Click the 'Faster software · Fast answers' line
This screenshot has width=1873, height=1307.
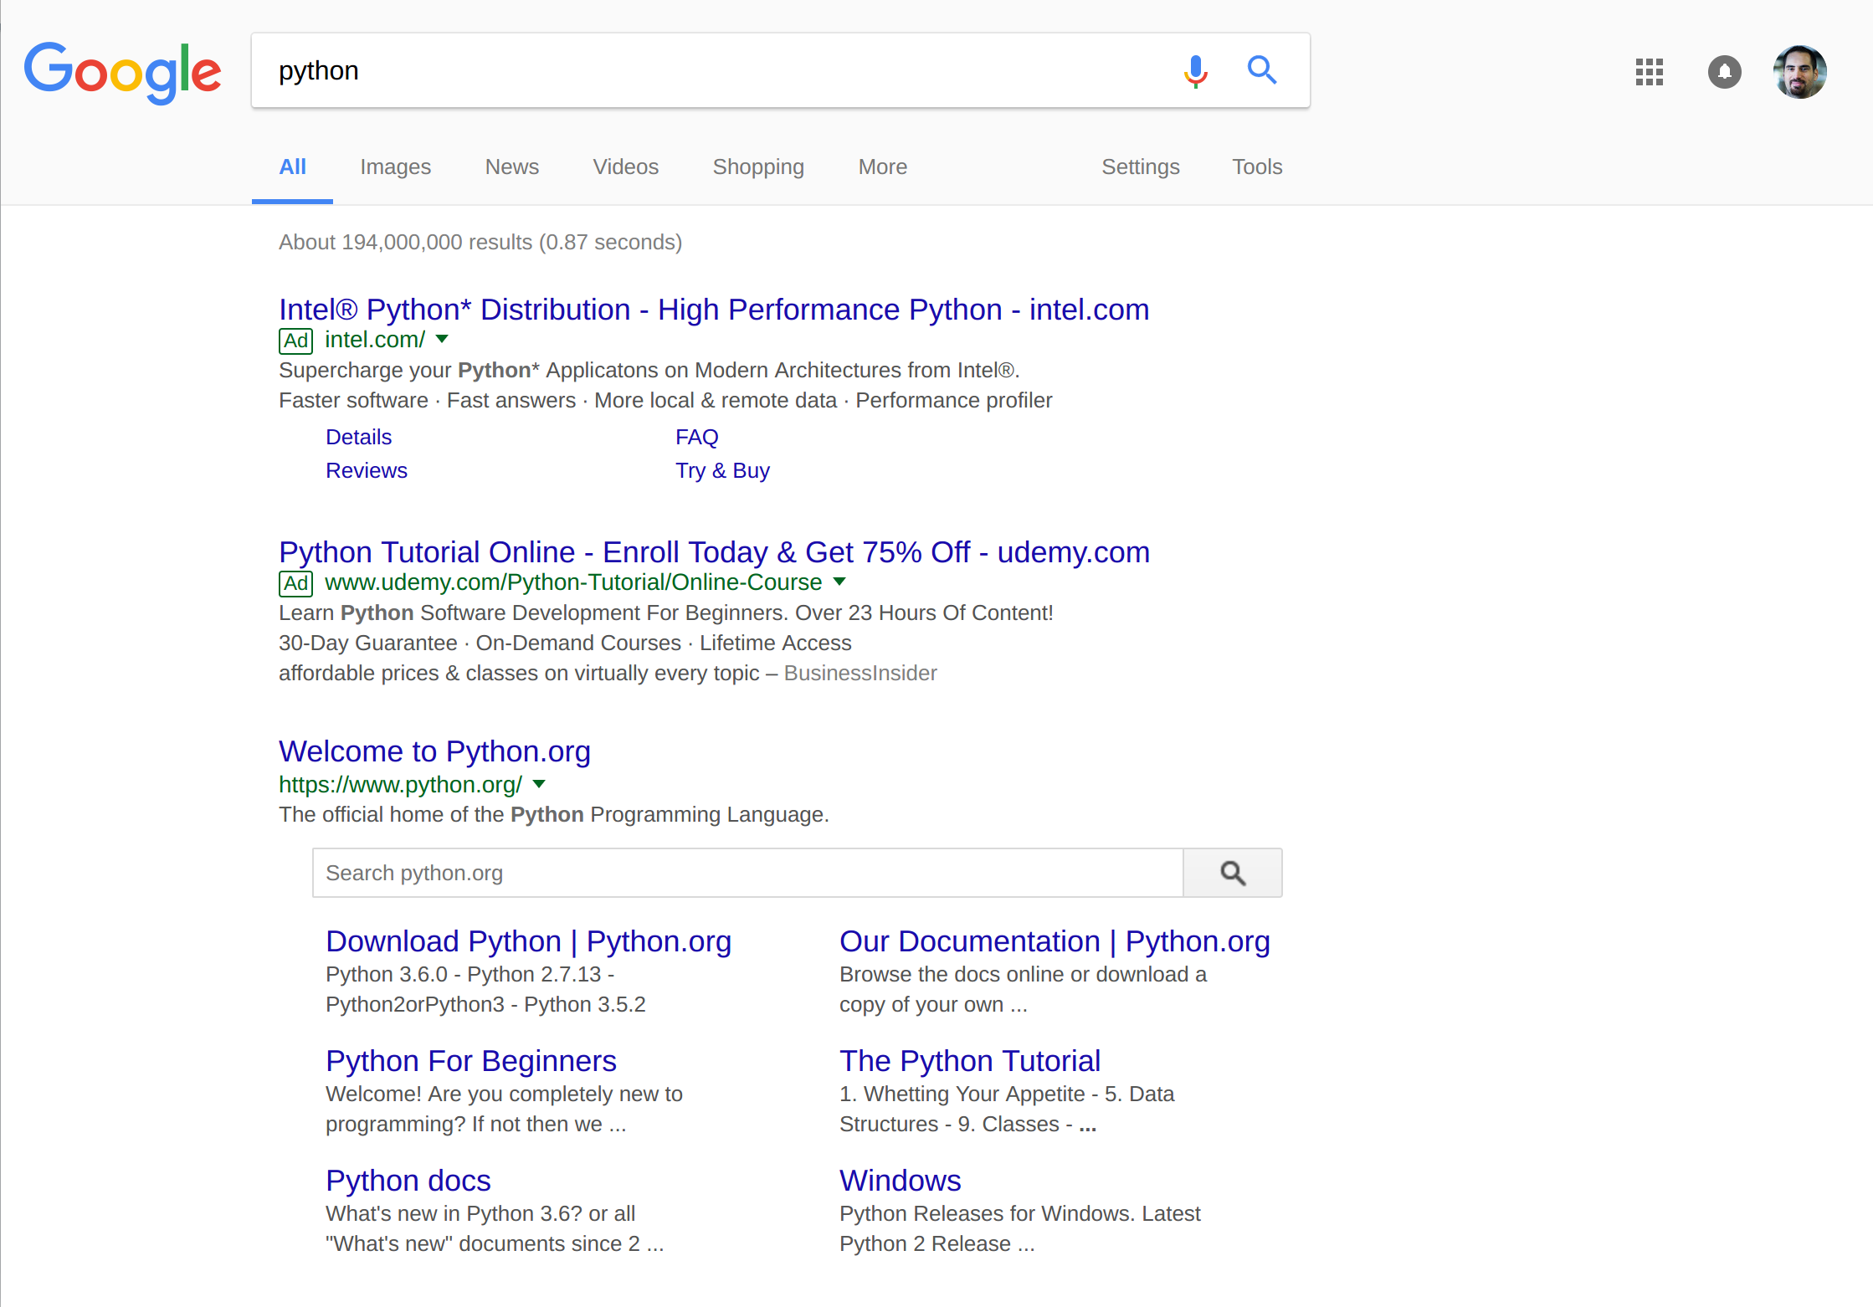[665, 400]
